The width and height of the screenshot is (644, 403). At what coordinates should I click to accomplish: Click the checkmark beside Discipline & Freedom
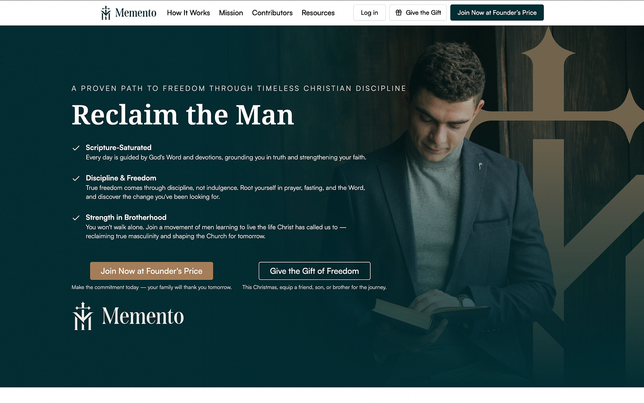coord(76,178)
